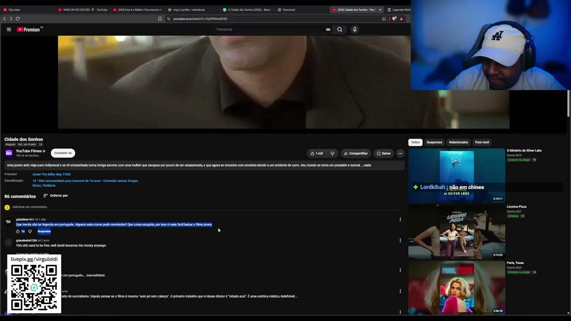Viewport: 571px width, 321px height.
Task: Click the search magnifier button
Action: click(339, 29)
